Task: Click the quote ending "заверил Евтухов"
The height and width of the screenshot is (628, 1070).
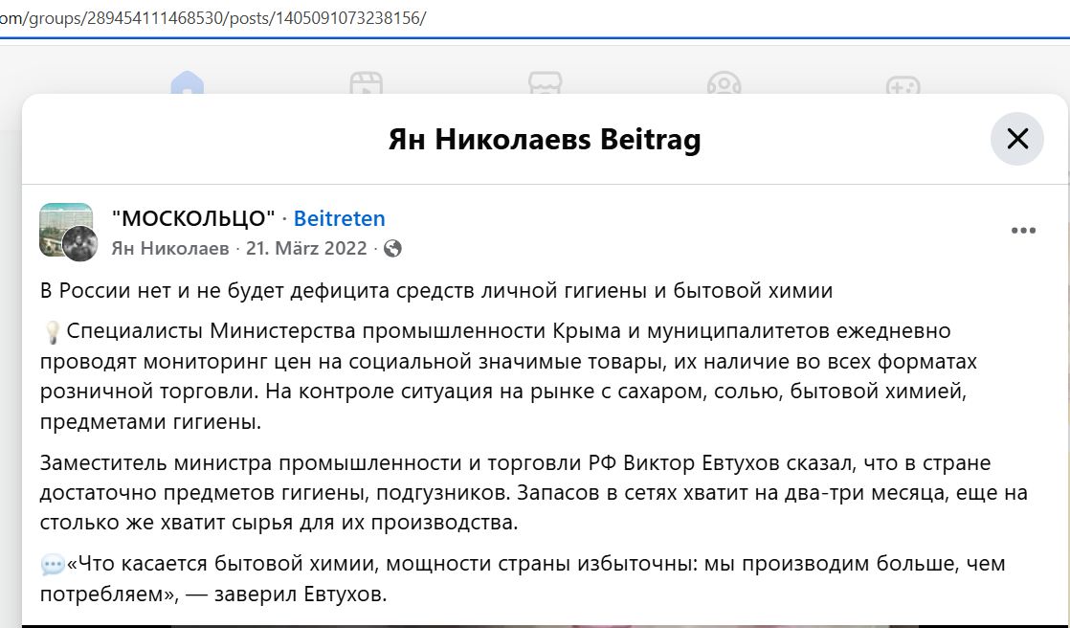Action: (522, 579)
